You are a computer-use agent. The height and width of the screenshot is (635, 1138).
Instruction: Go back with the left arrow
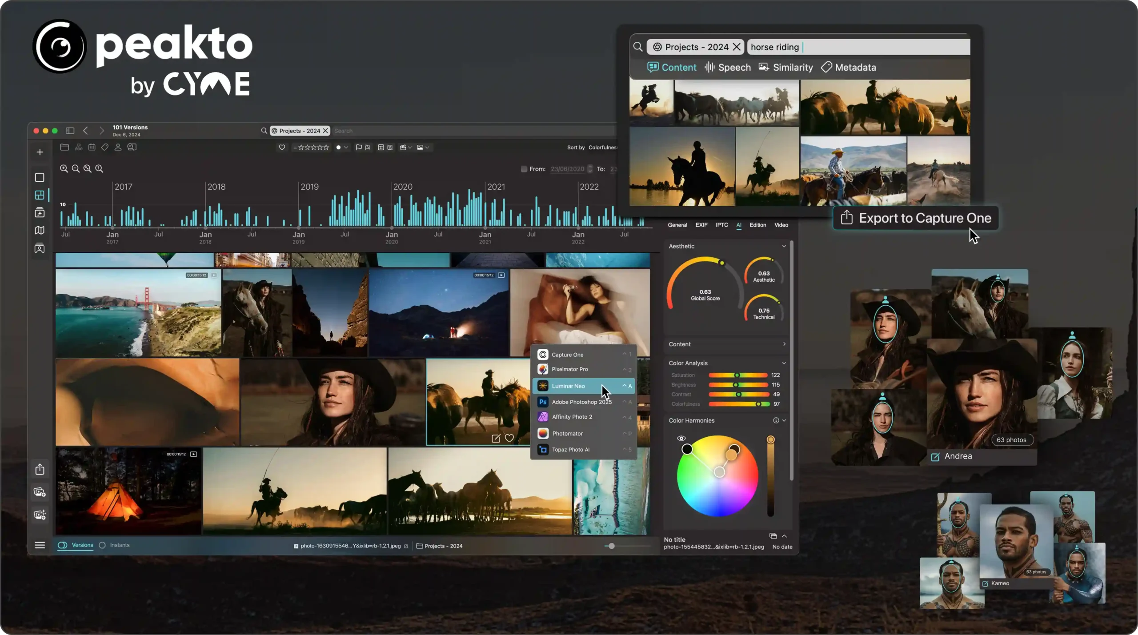pyautogui.click(x=85, y=131)
